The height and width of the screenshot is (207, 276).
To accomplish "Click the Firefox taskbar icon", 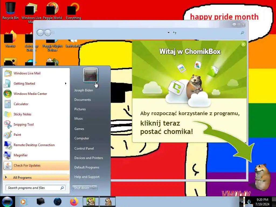I will [x=74, y=202].
